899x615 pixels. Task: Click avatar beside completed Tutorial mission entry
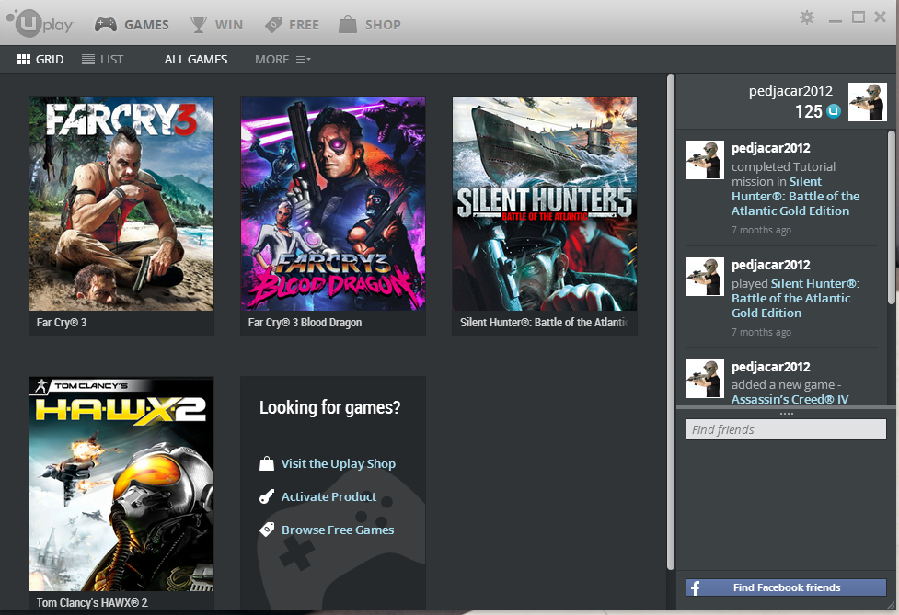click(x=705, y=160)
